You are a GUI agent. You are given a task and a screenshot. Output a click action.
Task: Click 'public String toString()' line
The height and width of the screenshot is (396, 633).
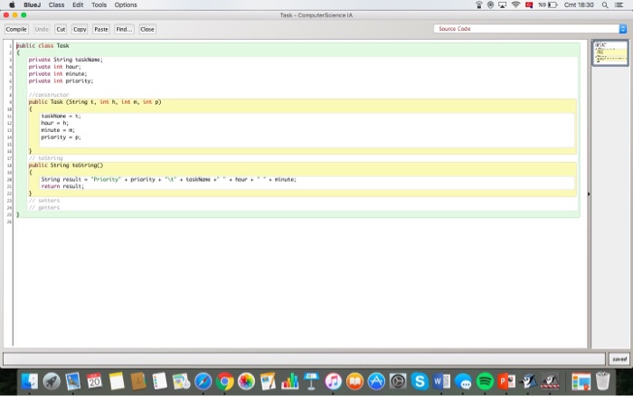point(66,165)
